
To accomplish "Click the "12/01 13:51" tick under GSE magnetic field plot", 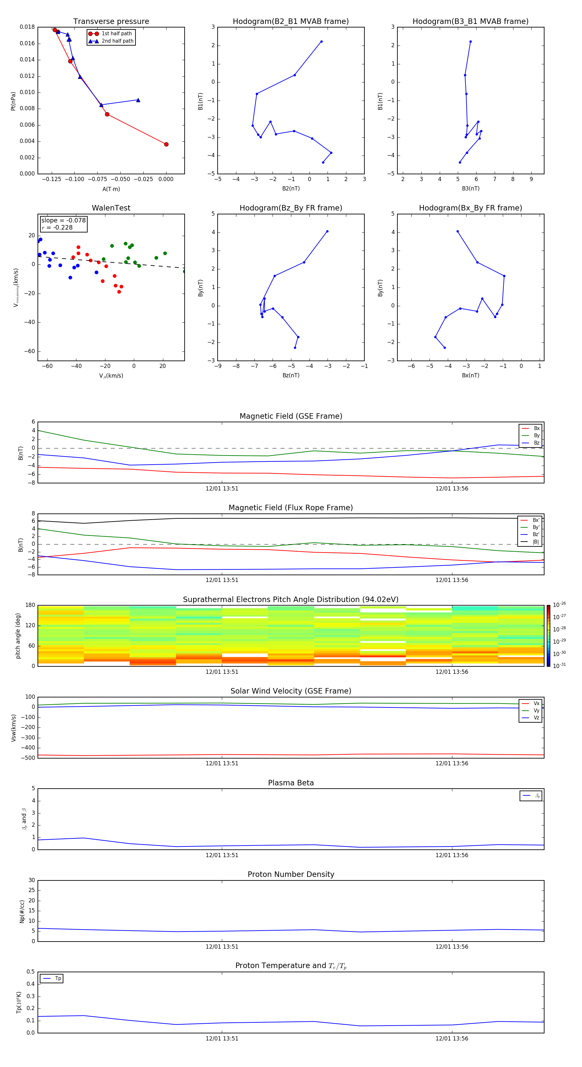I will tap(222, 488).
